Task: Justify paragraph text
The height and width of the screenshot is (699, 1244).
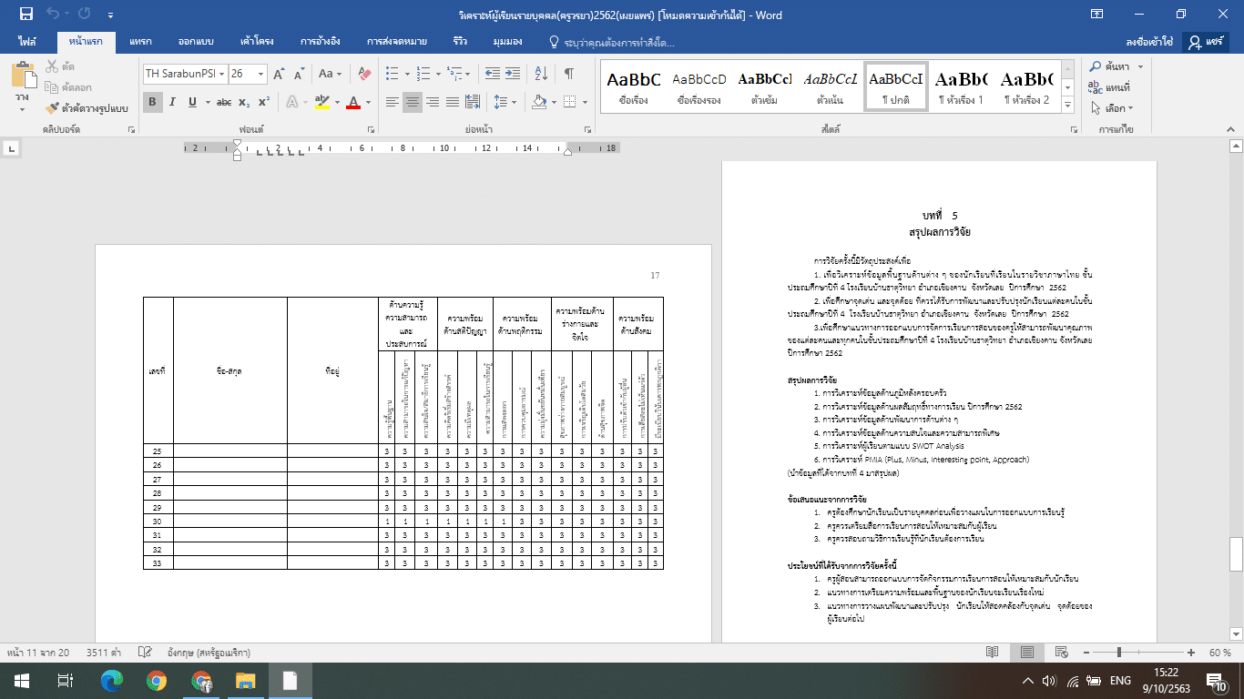Action: pos(454,102)
